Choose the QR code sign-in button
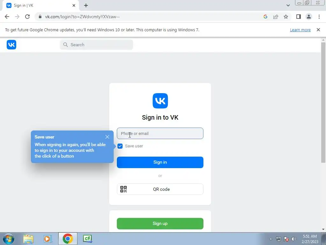Viewport: 326px width, 245px height. point(160,189)
